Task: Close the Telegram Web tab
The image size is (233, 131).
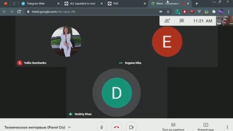Action: point(58,4)
